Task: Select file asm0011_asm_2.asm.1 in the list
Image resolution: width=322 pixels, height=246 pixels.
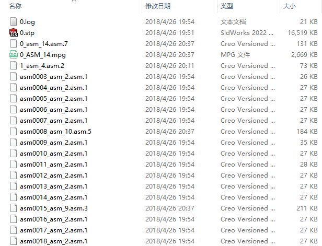Action: (x=54, y=165)
